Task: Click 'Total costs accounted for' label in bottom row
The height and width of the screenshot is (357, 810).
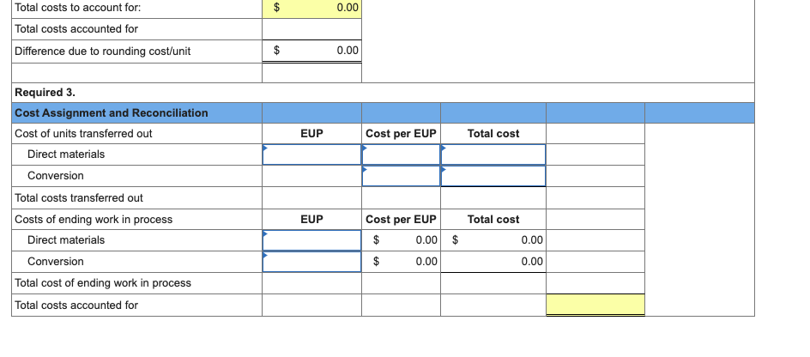Action: [x=76, y=305]
